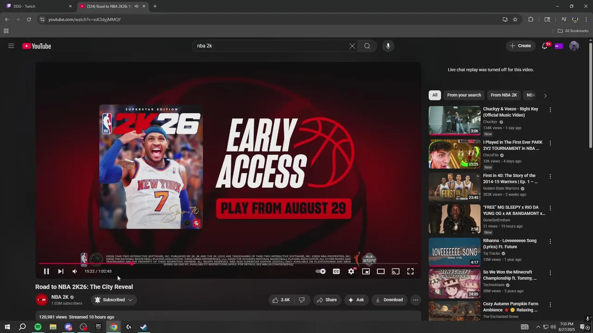Image resolution: width=593 pixels, height=333 pixels.
Task: Bookmark this page with the star
Action: tap(515, 19)
